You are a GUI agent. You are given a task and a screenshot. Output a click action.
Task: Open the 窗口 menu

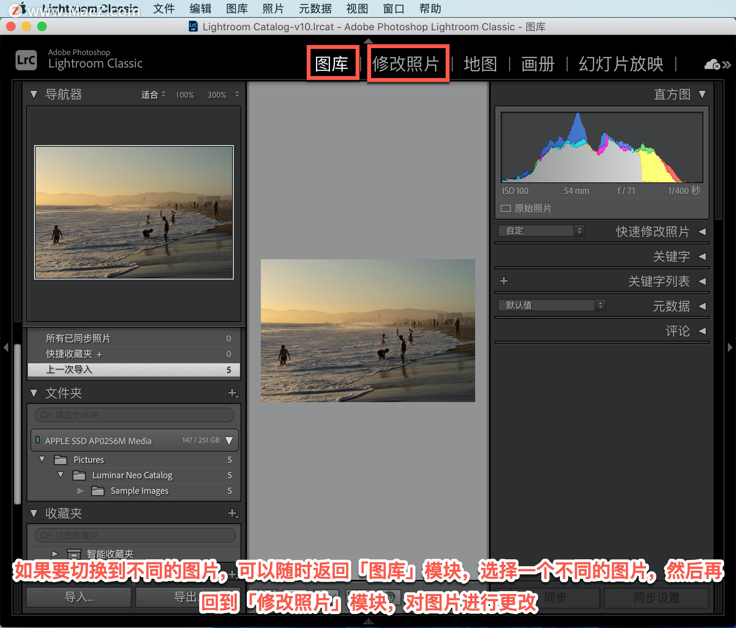point(394,9)
